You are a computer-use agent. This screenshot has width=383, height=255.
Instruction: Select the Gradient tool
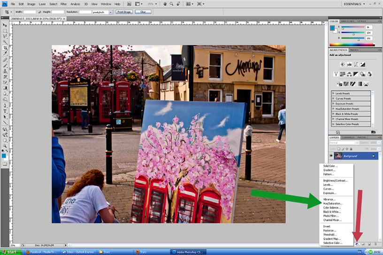click(5, 88)
